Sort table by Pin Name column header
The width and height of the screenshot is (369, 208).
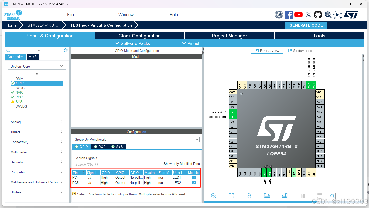click(79, 173)
